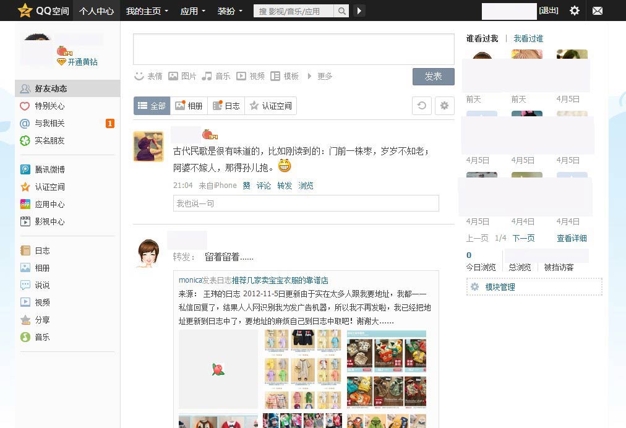Viewport: 626px width, 428px height.
Task: Switch to the 我看过谁 tab
Action: [529, 38]
